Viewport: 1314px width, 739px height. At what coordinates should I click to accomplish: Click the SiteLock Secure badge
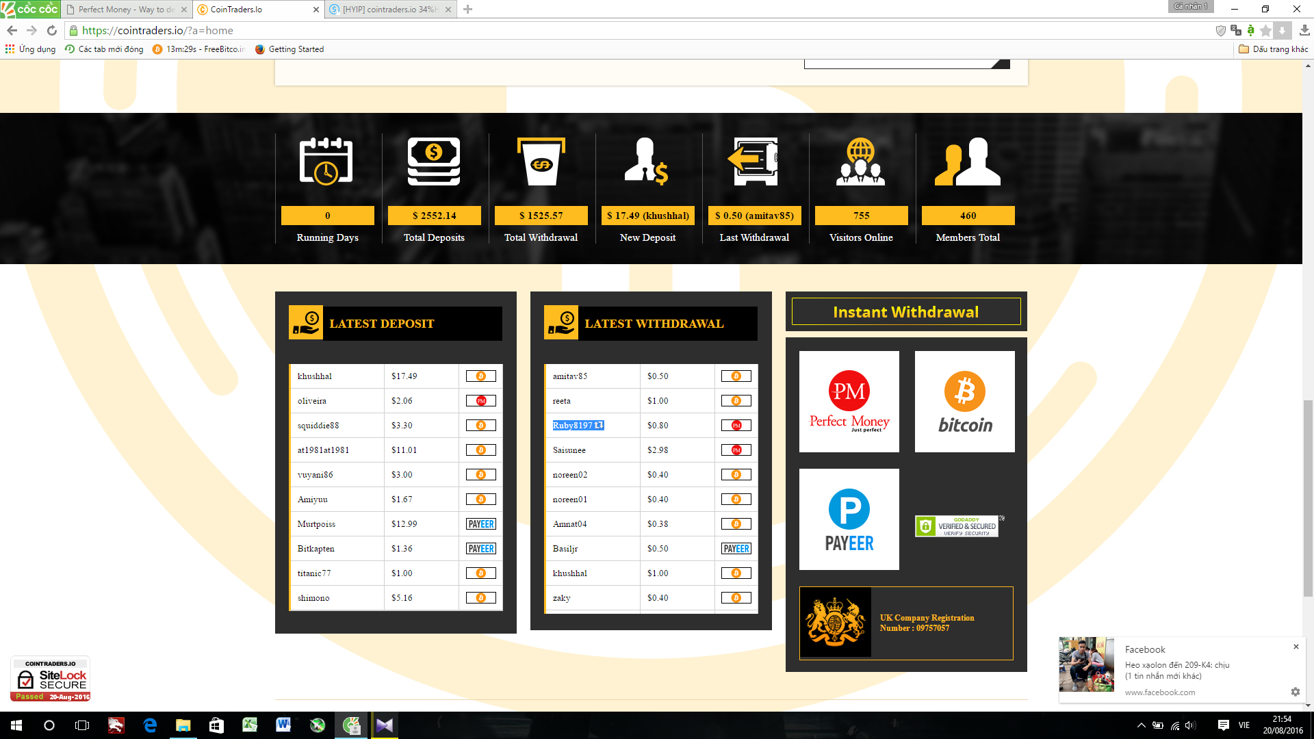tap(51, 679)
